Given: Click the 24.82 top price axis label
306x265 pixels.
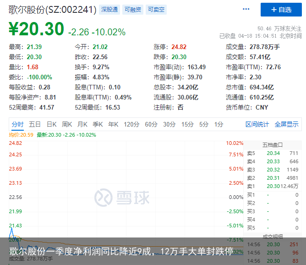Looking at the screenshot, I should (x=16, y=143).
